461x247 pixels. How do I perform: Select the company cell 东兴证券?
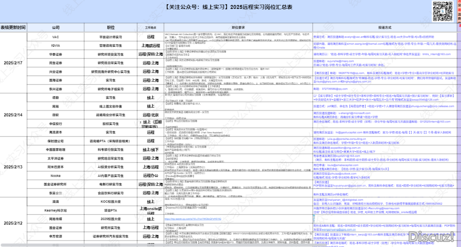coord(55,89)
